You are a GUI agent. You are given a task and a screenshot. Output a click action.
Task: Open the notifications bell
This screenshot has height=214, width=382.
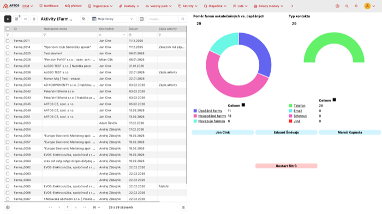[356, 6]
